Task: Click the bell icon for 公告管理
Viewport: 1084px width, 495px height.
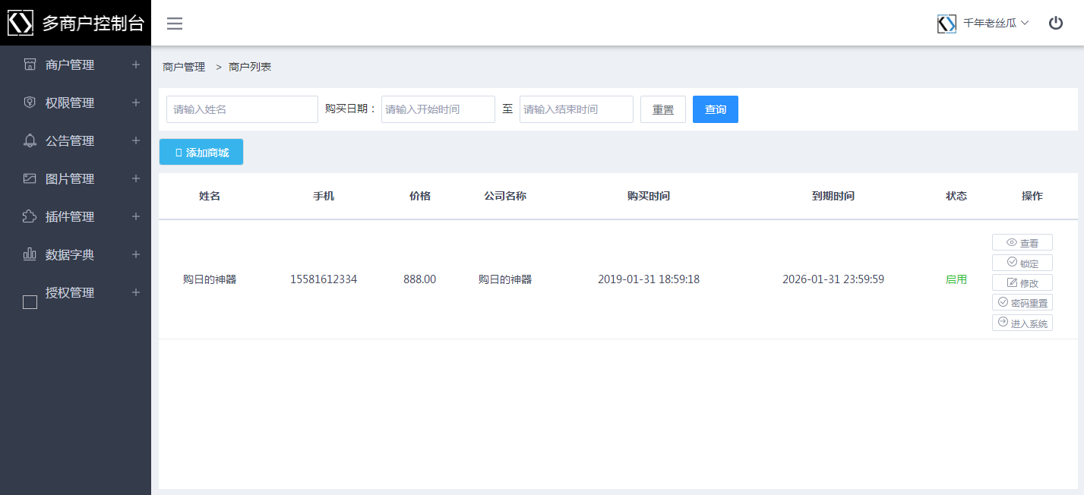Action: point(30,140)
